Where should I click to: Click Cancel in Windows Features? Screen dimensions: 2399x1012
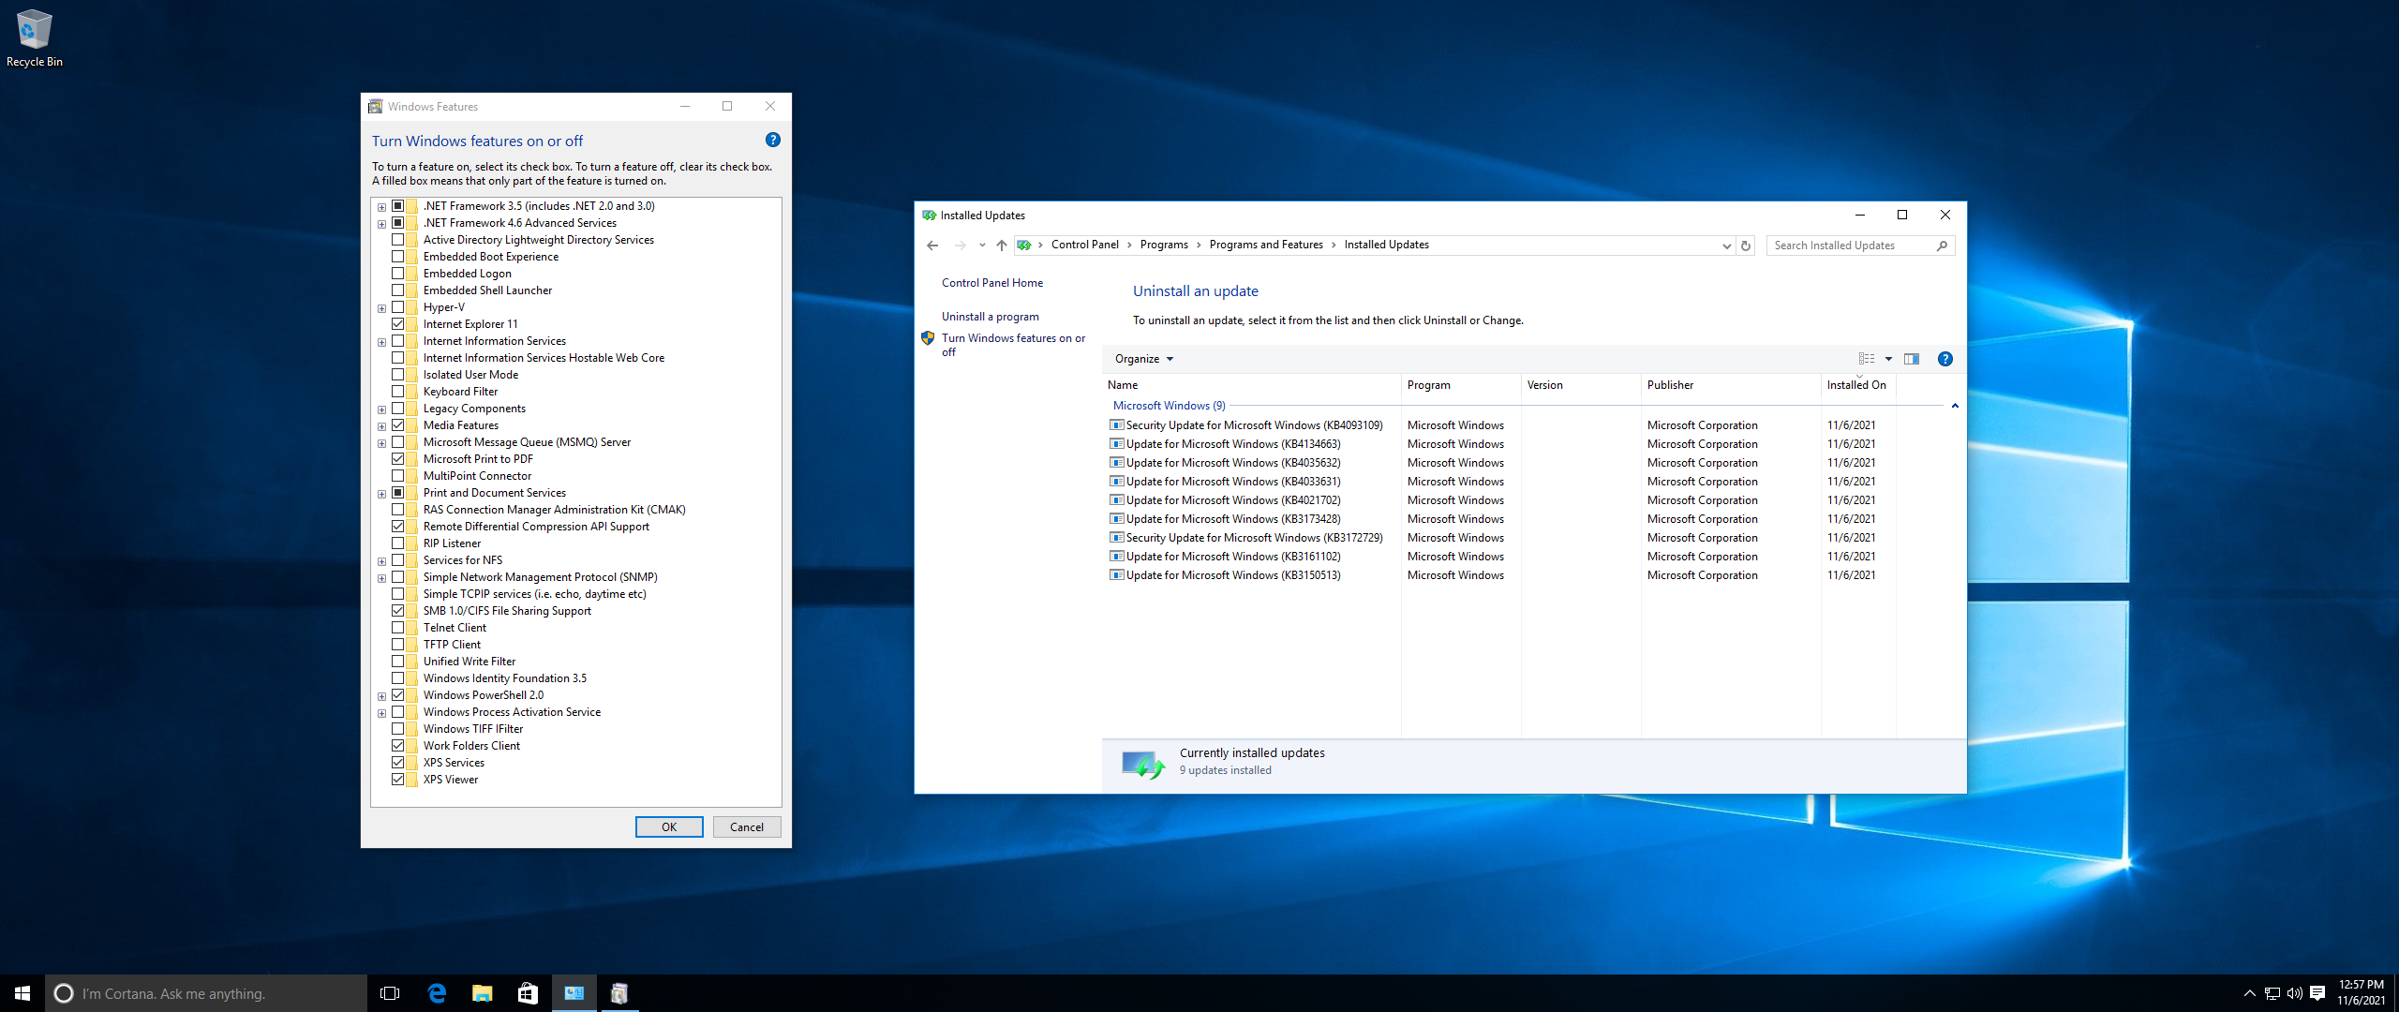click(747, 826)
